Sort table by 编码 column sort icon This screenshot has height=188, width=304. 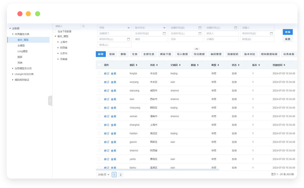[x=137, y=65]
